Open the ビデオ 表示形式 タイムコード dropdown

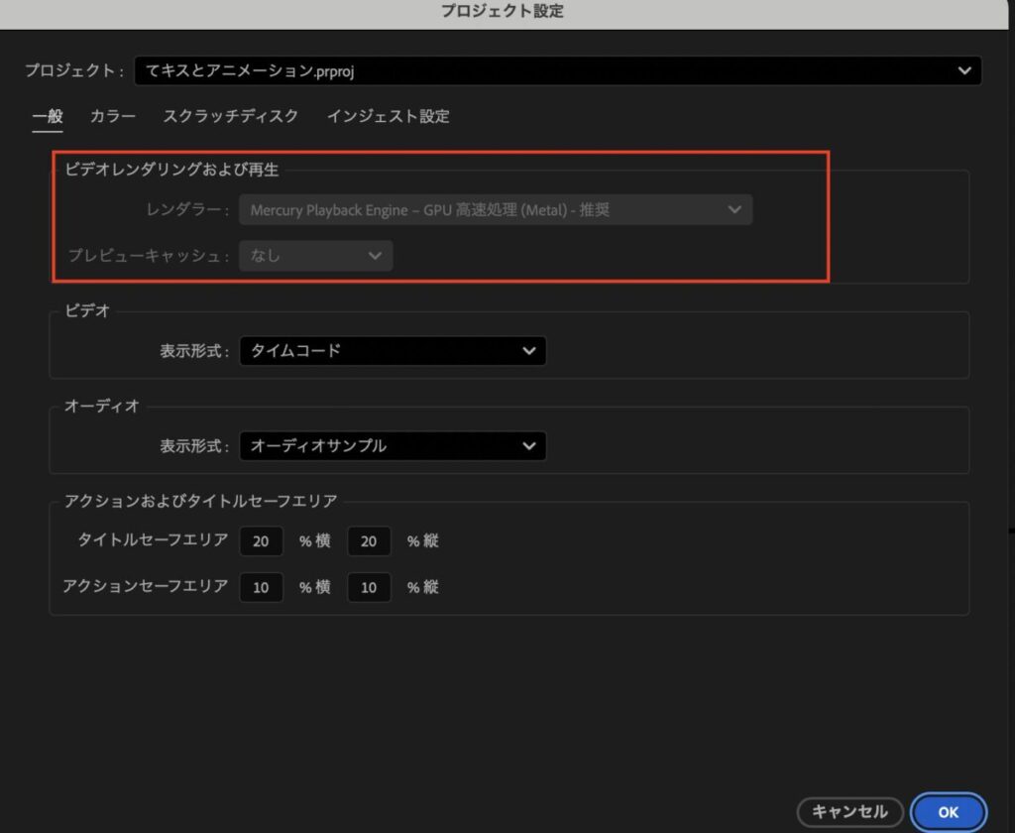point(393,351)
